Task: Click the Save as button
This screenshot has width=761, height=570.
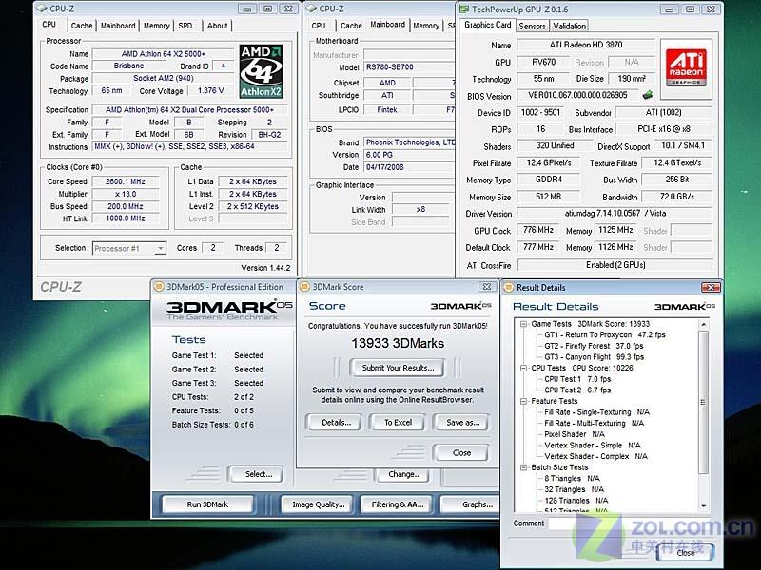Action: (x=462, y=423)
